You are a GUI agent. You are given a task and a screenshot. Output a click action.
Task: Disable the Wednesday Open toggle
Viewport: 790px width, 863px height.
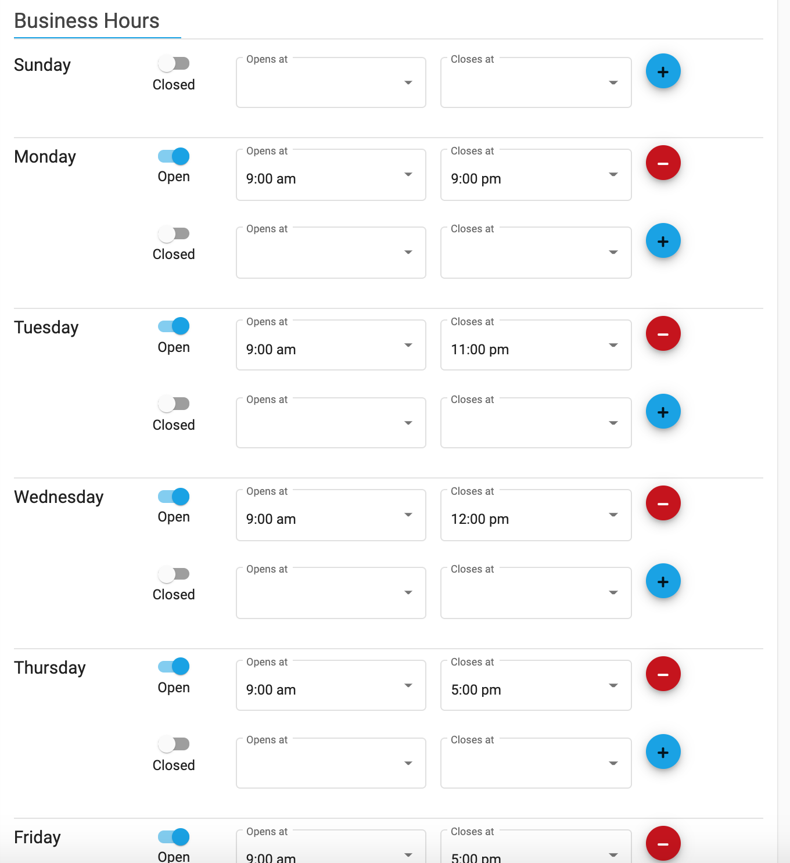pyautogui.click(x=174, y=497)
